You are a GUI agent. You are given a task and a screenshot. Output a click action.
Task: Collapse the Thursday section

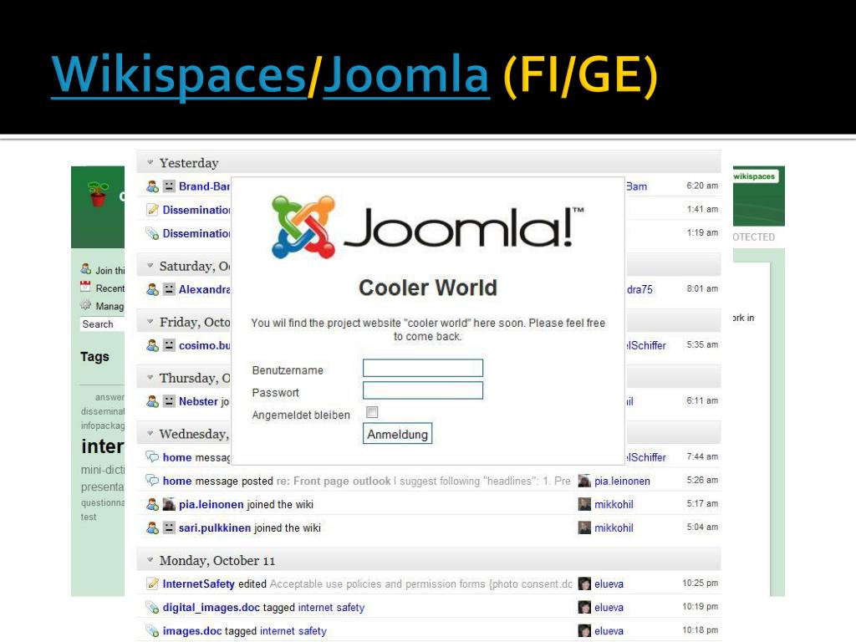tap(150, 377)
